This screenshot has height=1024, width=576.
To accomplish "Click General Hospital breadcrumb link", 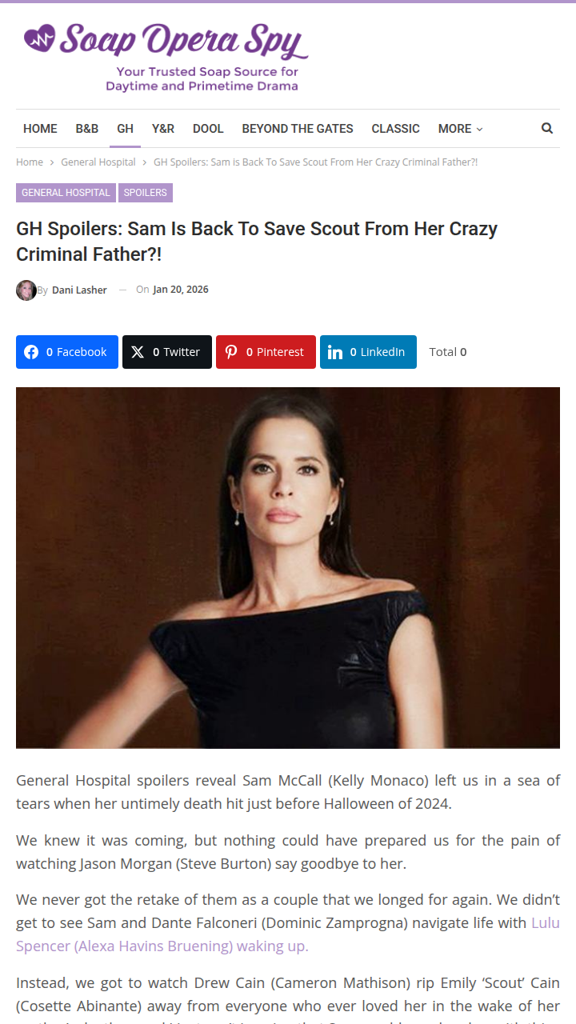I will point(98,162).
